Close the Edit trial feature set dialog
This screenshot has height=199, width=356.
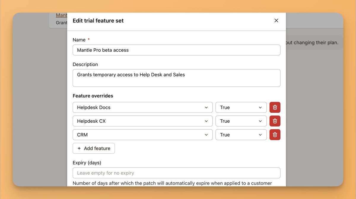[276, 20]
